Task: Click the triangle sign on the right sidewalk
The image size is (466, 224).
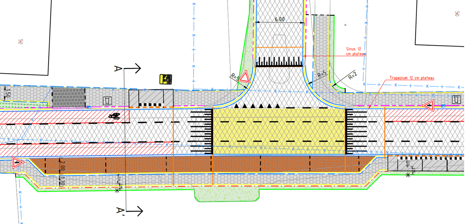Action: coord(429,106)
